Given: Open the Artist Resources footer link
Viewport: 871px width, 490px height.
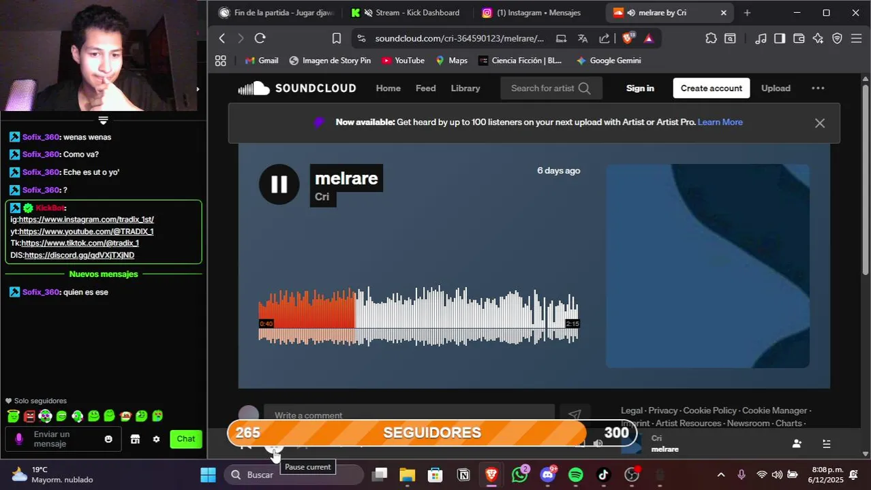Looking at the screenshot, I should (688, 423).
